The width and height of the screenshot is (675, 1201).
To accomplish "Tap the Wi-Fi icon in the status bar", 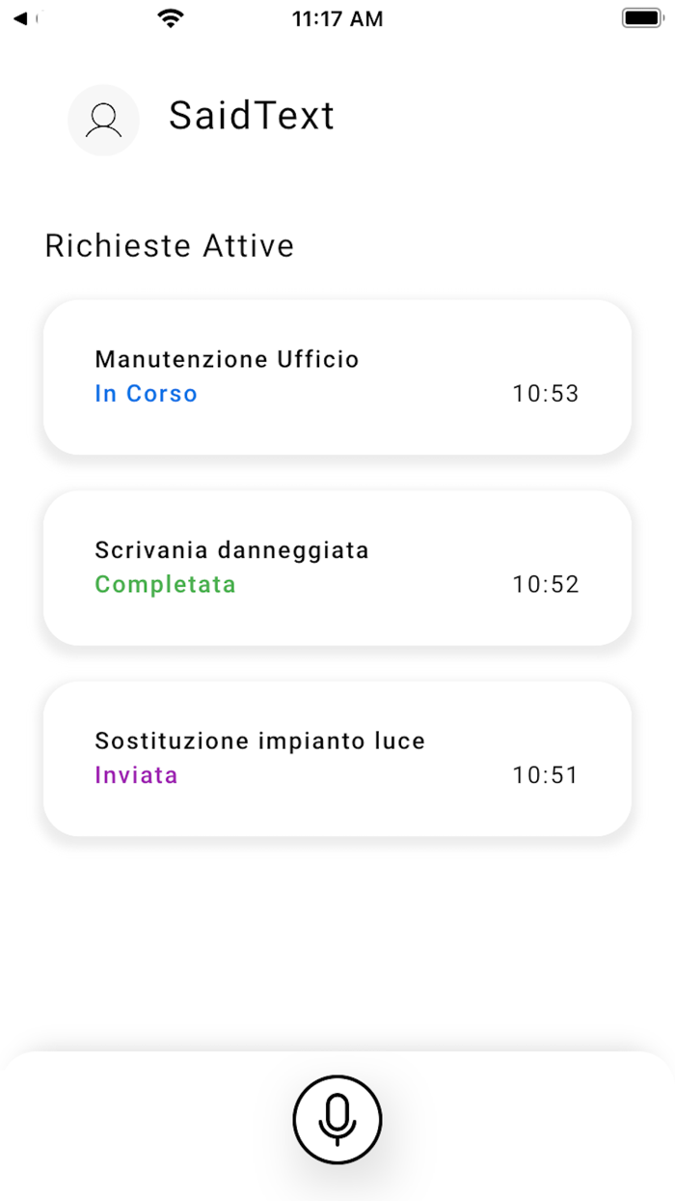I will [x=172, y=16].
